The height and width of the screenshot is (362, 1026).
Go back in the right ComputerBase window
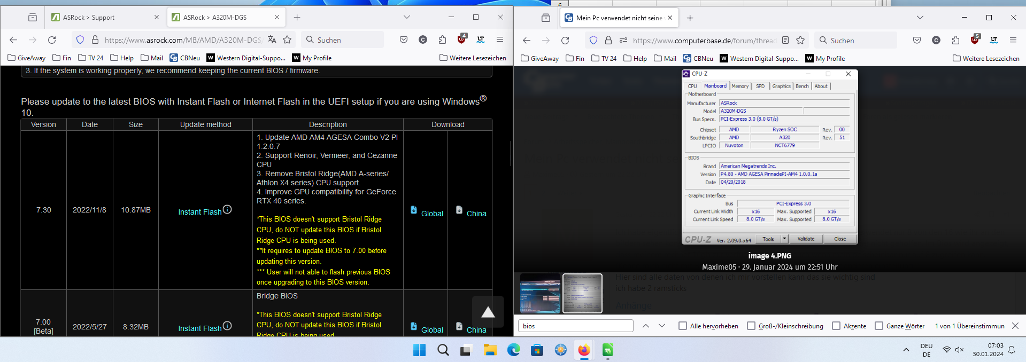[527, 41]
